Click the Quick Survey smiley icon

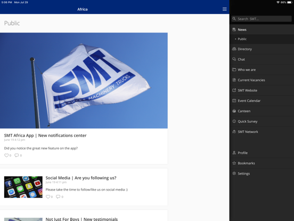pyautogui.click(x=234, y=121)
